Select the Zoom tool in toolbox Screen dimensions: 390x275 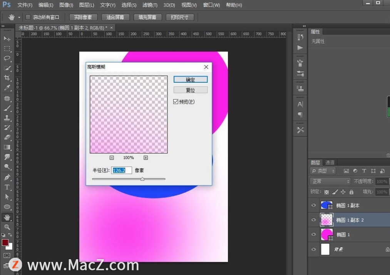click(x=7, y=227)
